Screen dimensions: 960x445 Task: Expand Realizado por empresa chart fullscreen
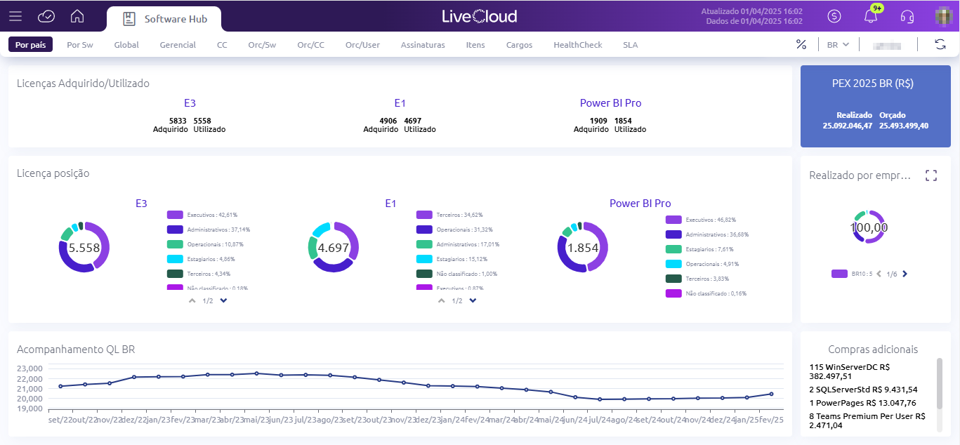pos(931,175)
